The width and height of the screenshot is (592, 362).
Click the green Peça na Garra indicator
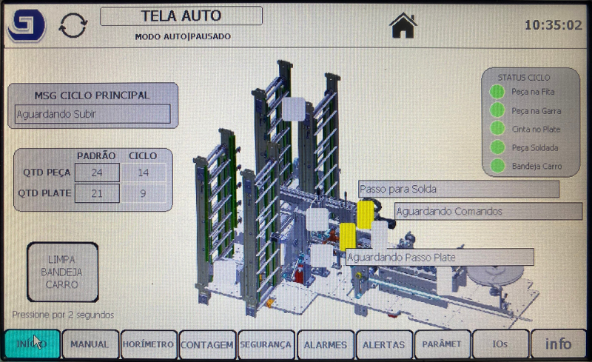pos(497,110)
